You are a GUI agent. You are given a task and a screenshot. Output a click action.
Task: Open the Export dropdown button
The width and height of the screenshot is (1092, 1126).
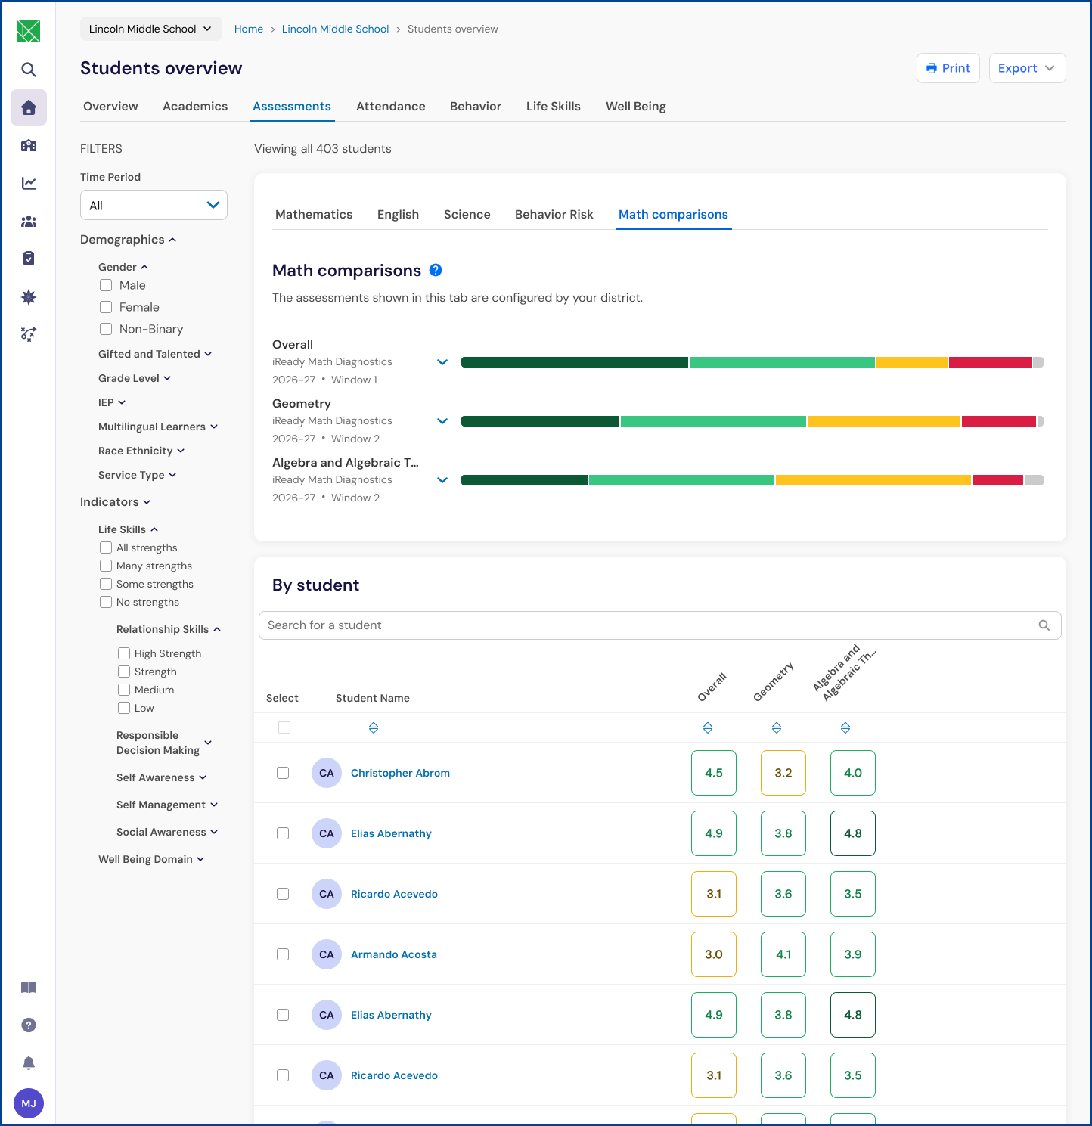click(1027, 68)
